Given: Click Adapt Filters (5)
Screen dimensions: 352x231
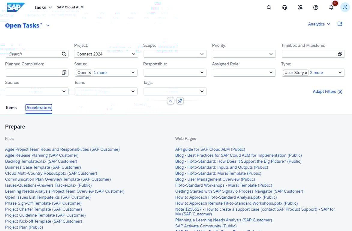Looking at the screenshot, I should 327,91.
